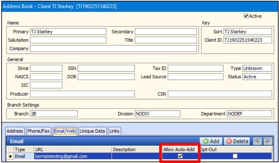The image size is (279, 163).
Task: Click the Branch field containing 2B
Action: point(54,114)
